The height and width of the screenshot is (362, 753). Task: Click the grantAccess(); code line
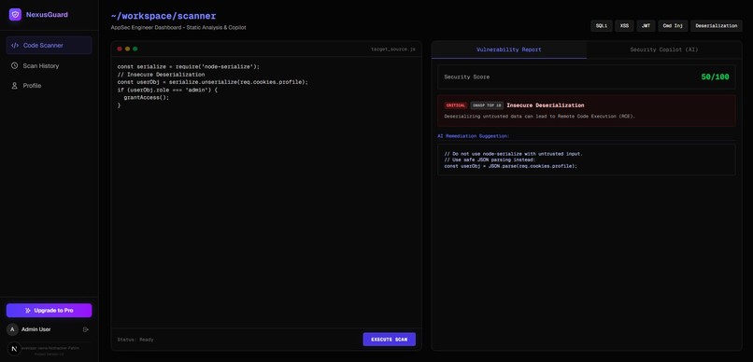tap(147, 97)
